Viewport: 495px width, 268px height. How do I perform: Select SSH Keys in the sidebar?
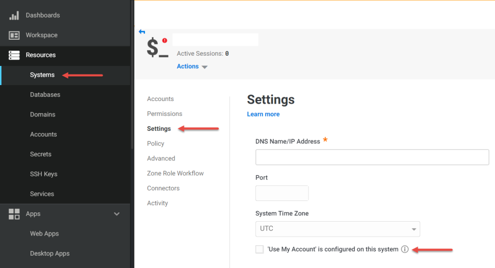(x=43, y=174)
